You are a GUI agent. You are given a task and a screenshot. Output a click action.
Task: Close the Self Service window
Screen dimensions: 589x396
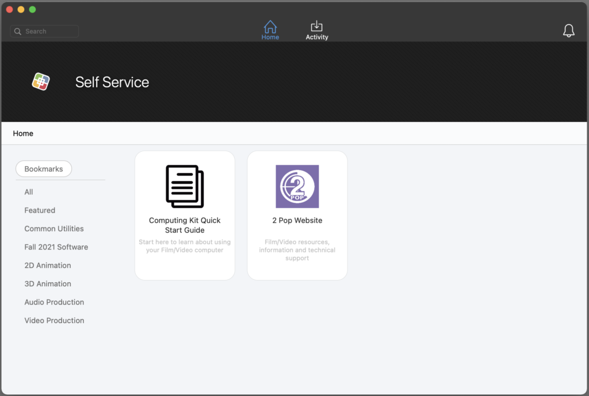coord(10,9)
